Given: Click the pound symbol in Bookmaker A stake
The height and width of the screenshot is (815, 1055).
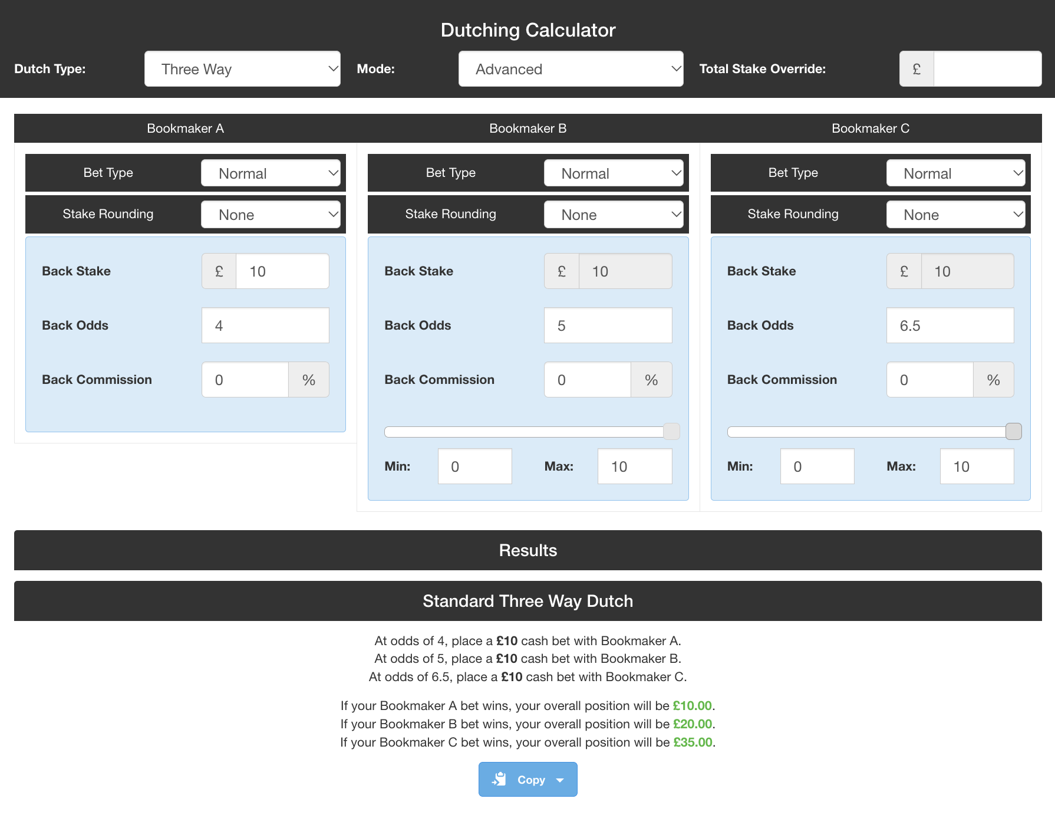Looking at the screenshot, I should coord(219,271).
